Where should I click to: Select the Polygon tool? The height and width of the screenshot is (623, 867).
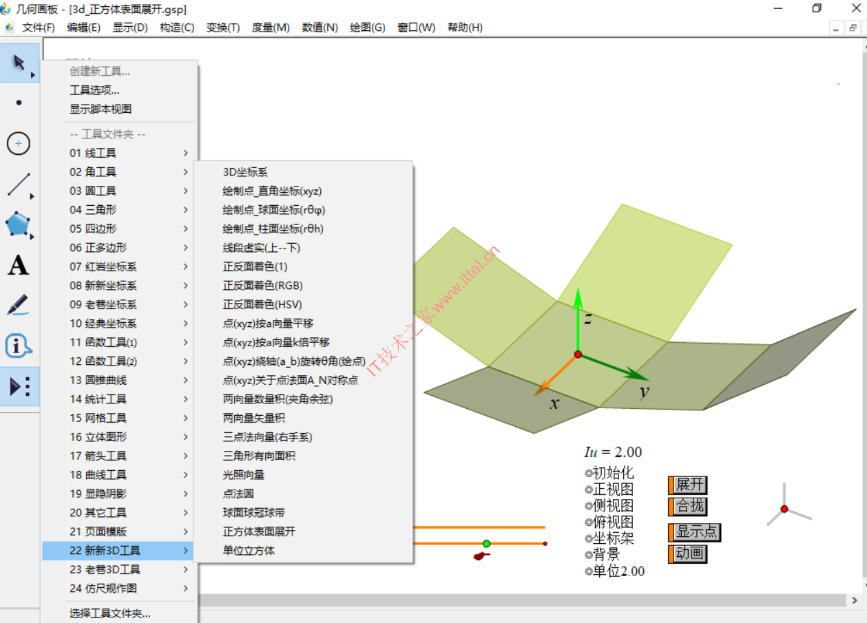click(19, 224)
